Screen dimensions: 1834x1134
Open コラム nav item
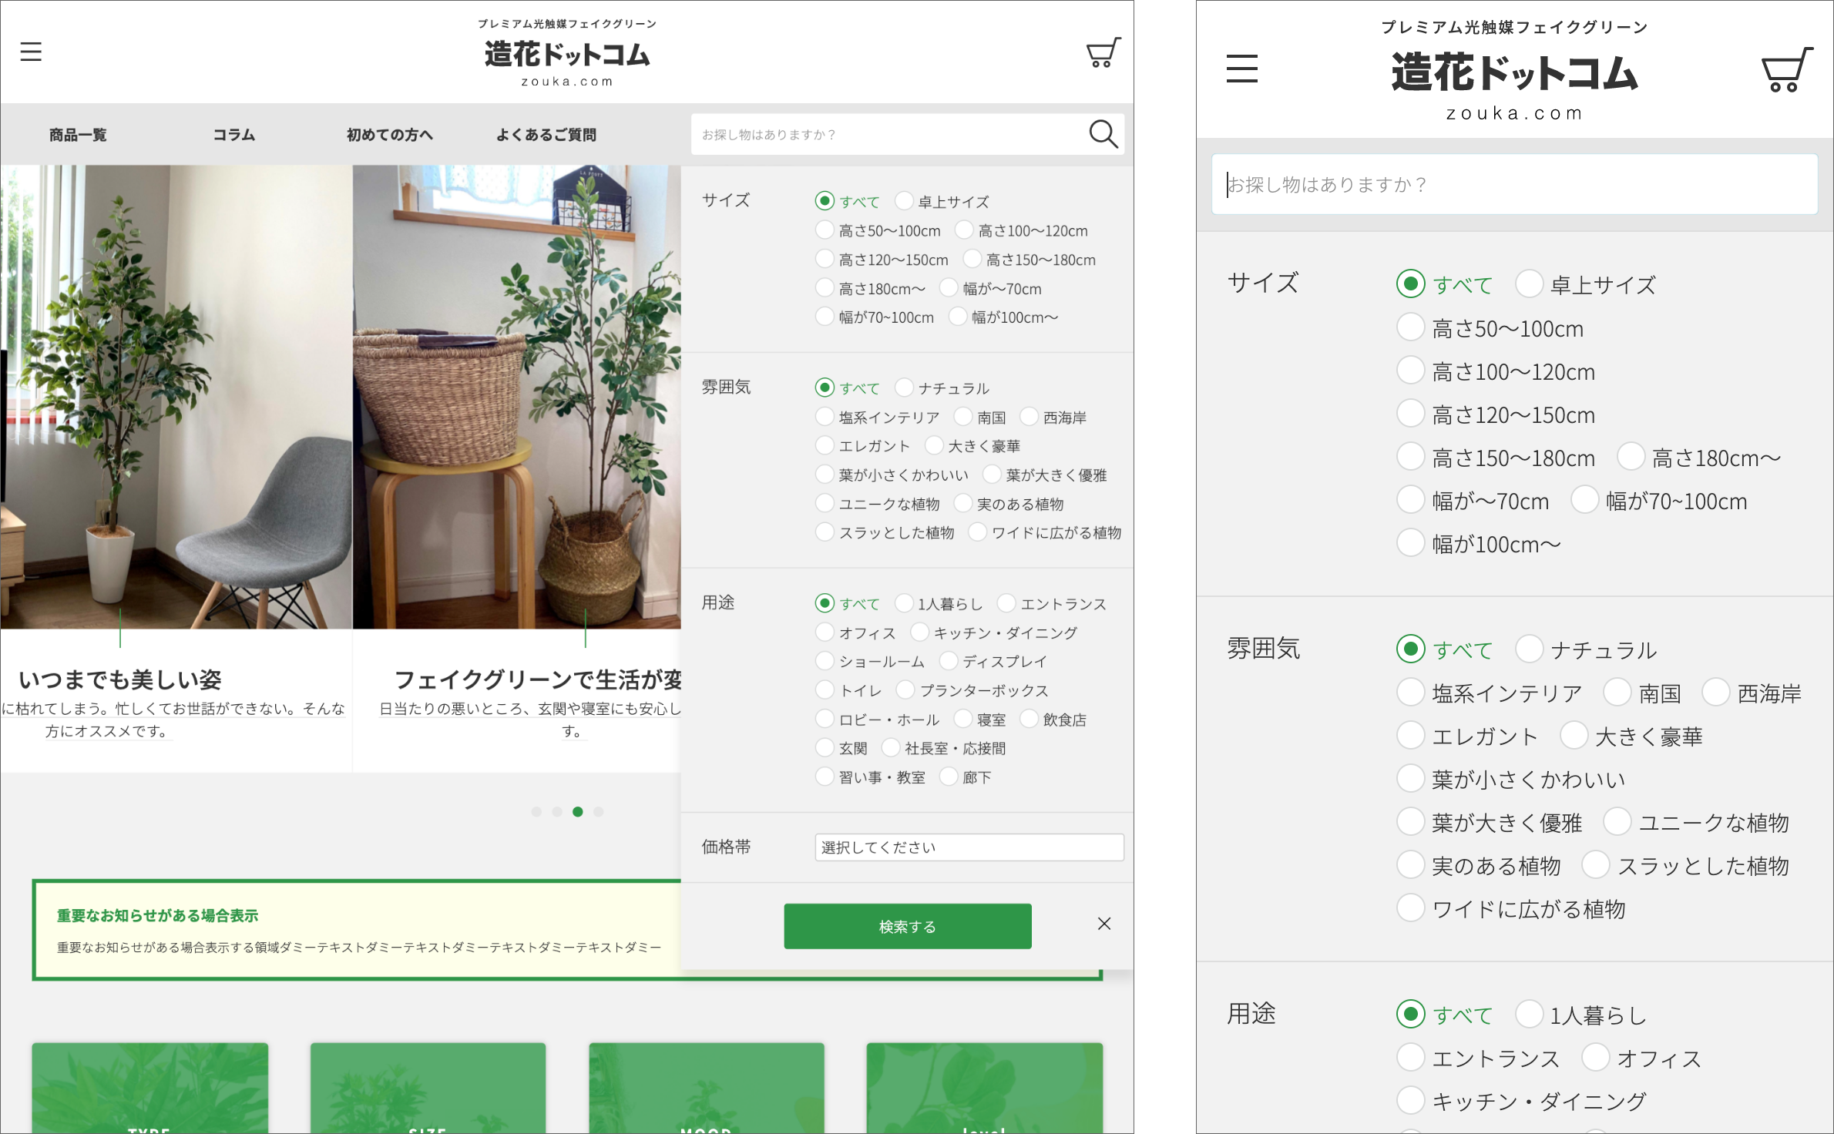[x=234, y=135]
